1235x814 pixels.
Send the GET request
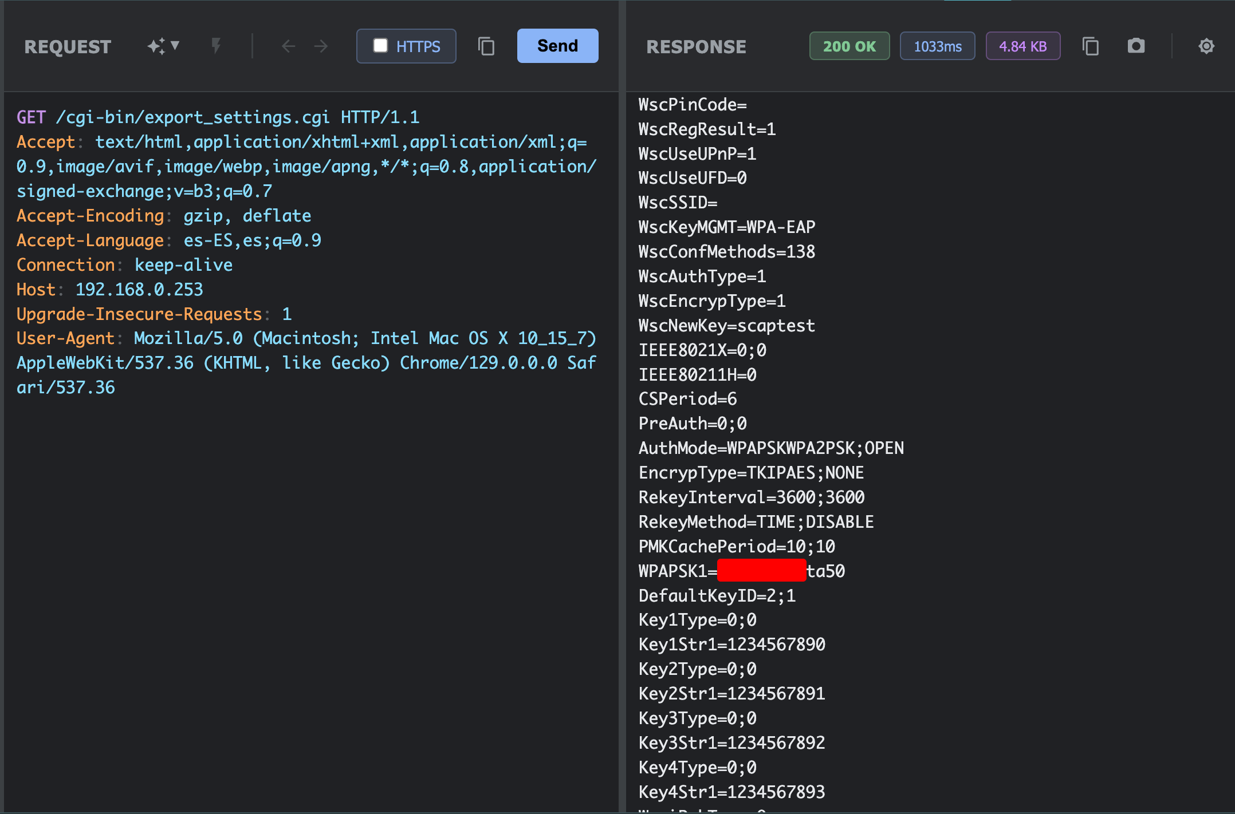(x=557, y=46)
